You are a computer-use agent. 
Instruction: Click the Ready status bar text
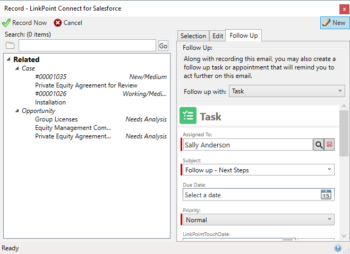10,248
